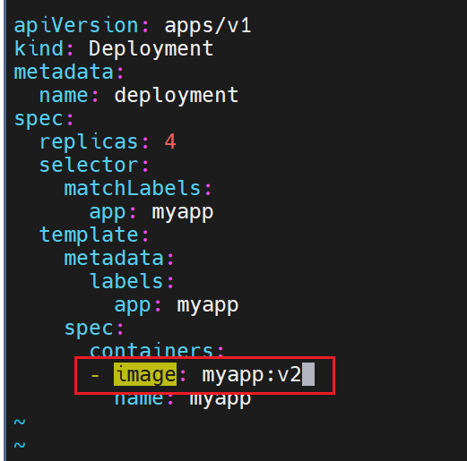Click the dash list marker before image
This screenshot has height=461, width=467.
[x=95, y=375]
